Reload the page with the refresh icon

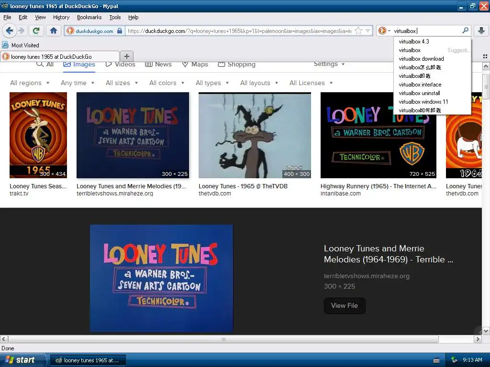click(x=36, y=31)
